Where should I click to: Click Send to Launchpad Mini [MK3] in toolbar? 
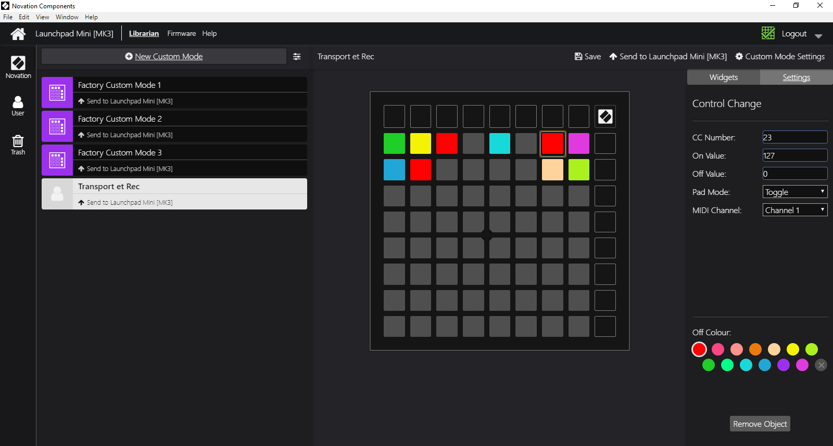(x=668, y=56)
